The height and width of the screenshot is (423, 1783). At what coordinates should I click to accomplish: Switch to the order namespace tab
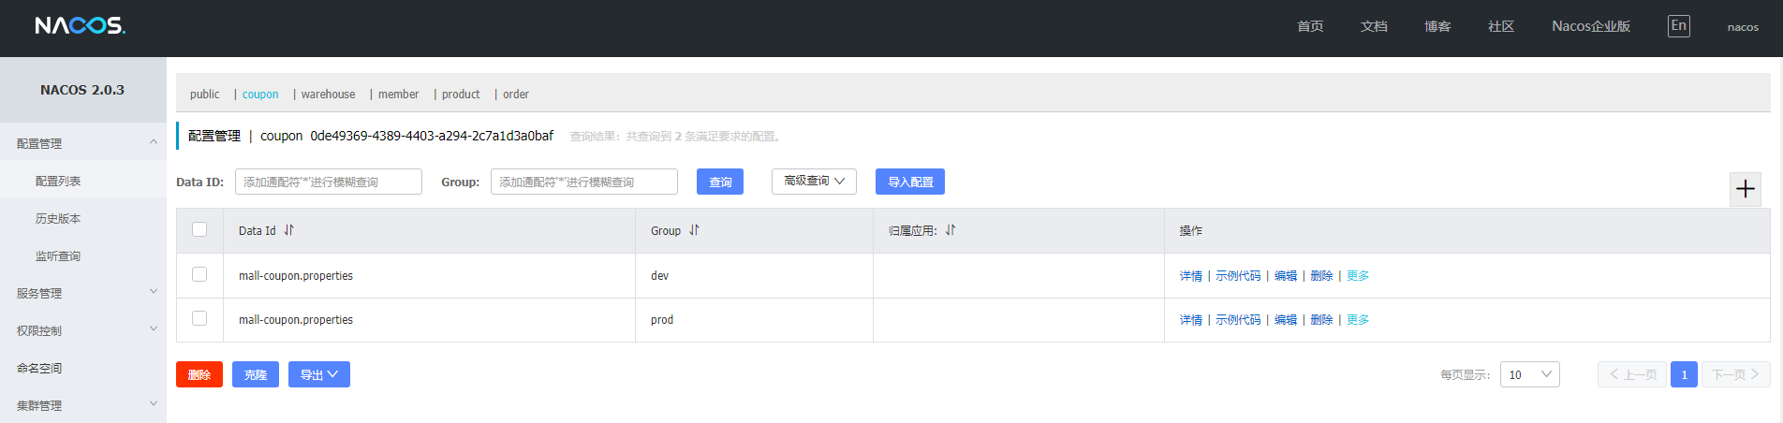click(x=516, y=95)
